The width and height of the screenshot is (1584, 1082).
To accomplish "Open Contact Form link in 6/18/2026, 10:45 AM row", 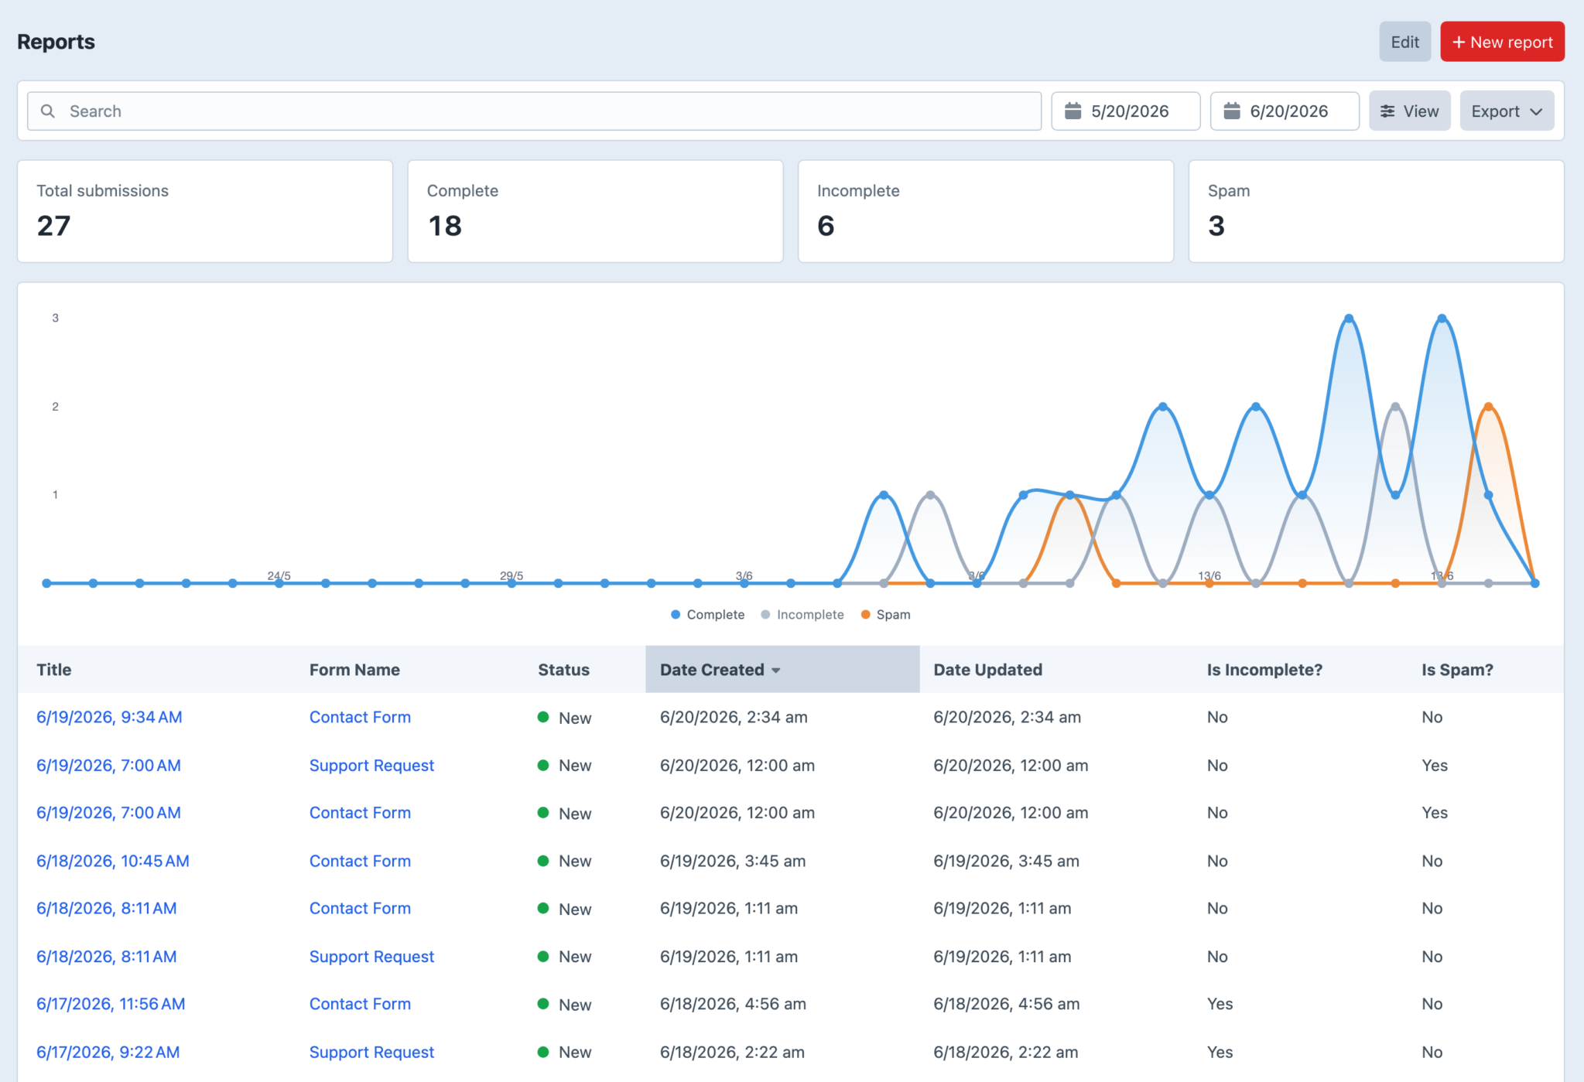I will click(x=360, y=861).
